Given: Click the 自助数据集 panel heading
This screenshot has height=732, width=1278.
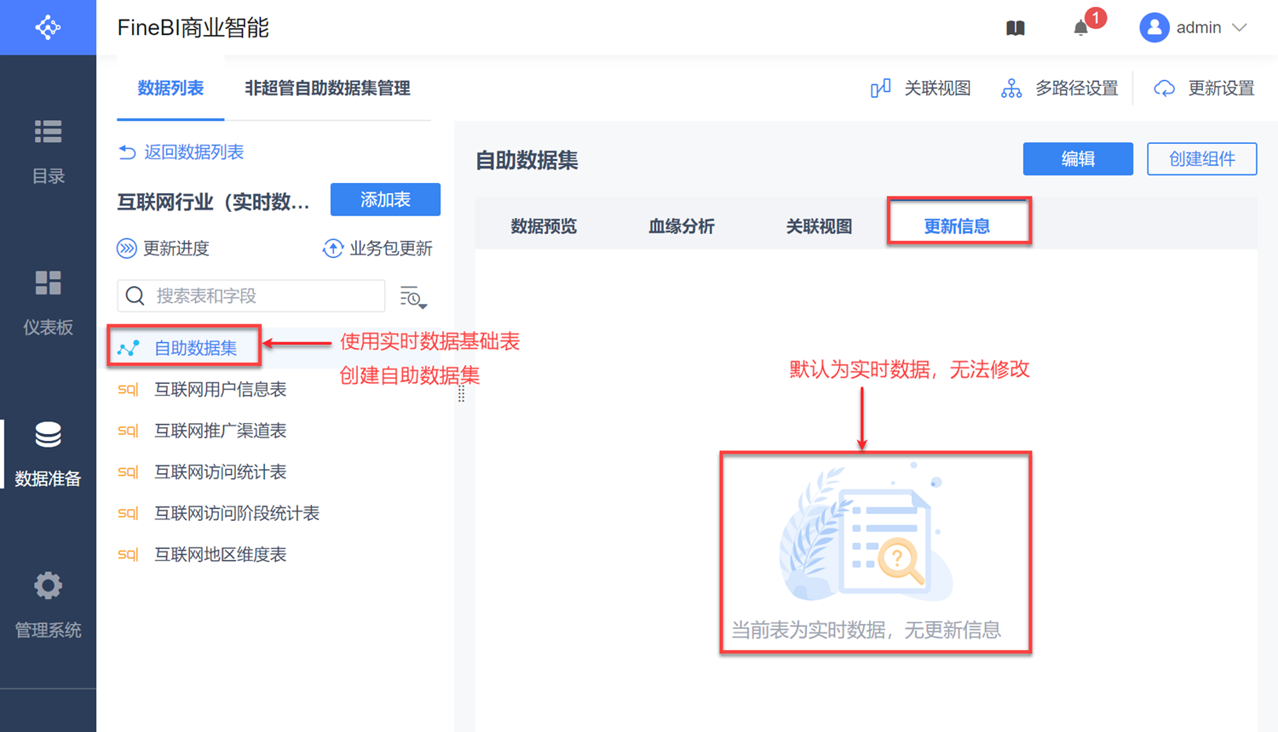Looking at the screenshot, I should pos(527,160).
